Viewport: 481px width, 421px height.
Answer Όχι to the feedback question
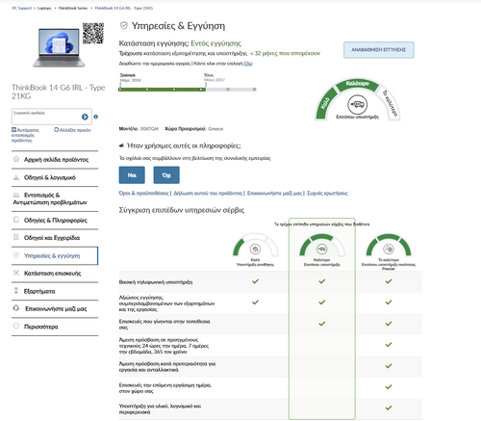[166, 175]
